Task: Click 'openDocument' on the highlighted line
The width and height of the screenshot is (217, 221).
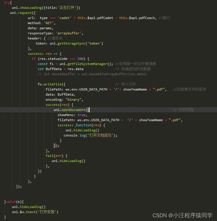Action: [x=73, y=110]
